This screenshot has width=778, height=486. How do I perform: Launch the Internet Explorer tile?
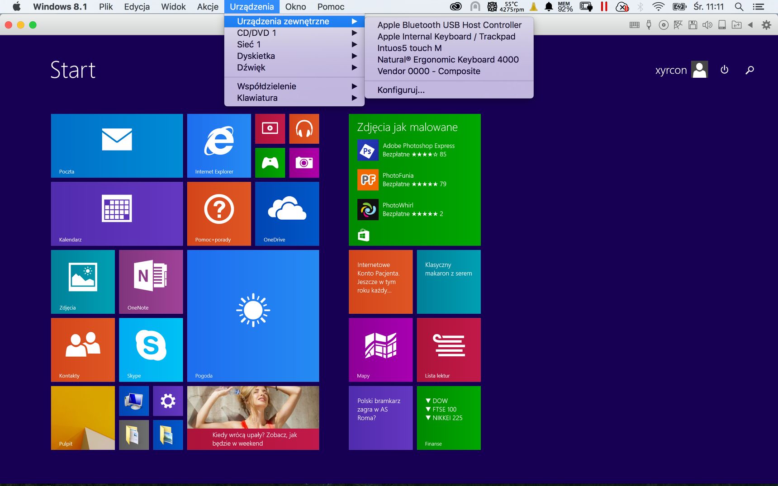coord(219,146)
